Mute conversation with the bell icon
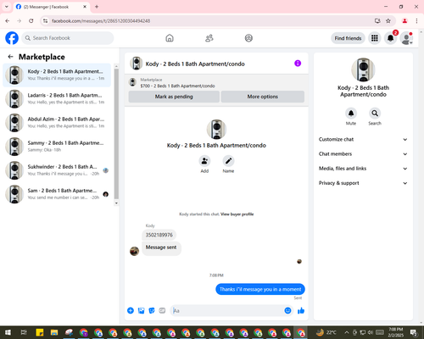This screenshot has height=339, width=424. 351,114
